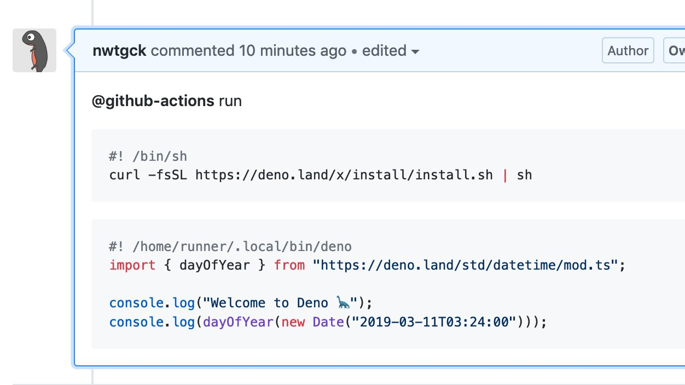Click 'dayOfYear' inside the import braces
Image resolution: width=685 pixels, height=385 pixels.
[215, 265]
